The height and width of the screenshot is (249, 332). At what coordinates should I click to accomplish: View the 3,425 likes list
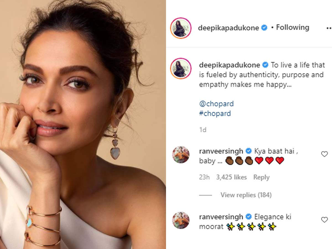click(x=231, y=177)
